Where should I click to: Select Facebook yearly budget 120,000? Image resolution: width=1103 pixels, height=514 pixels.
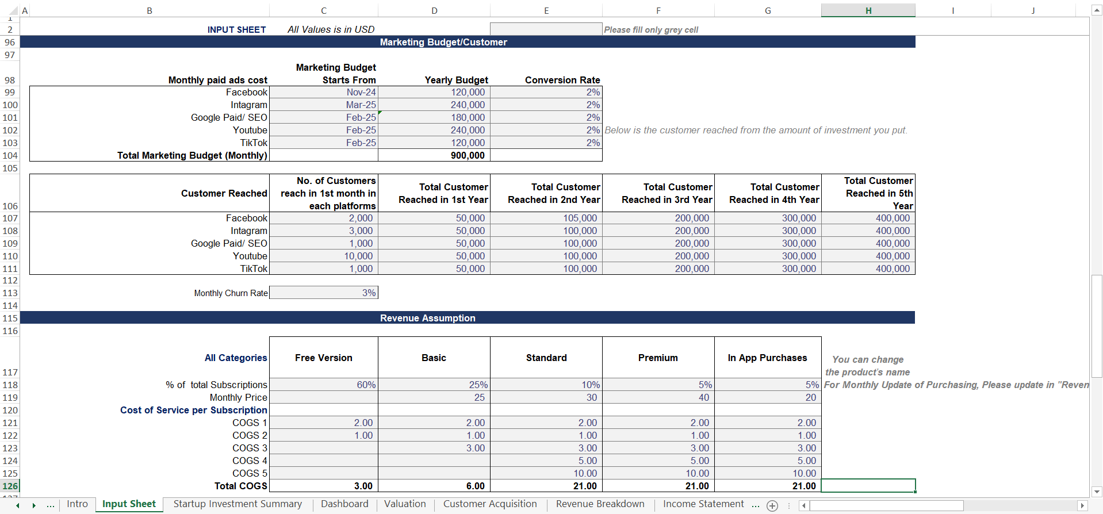click(x=434, y=93)
